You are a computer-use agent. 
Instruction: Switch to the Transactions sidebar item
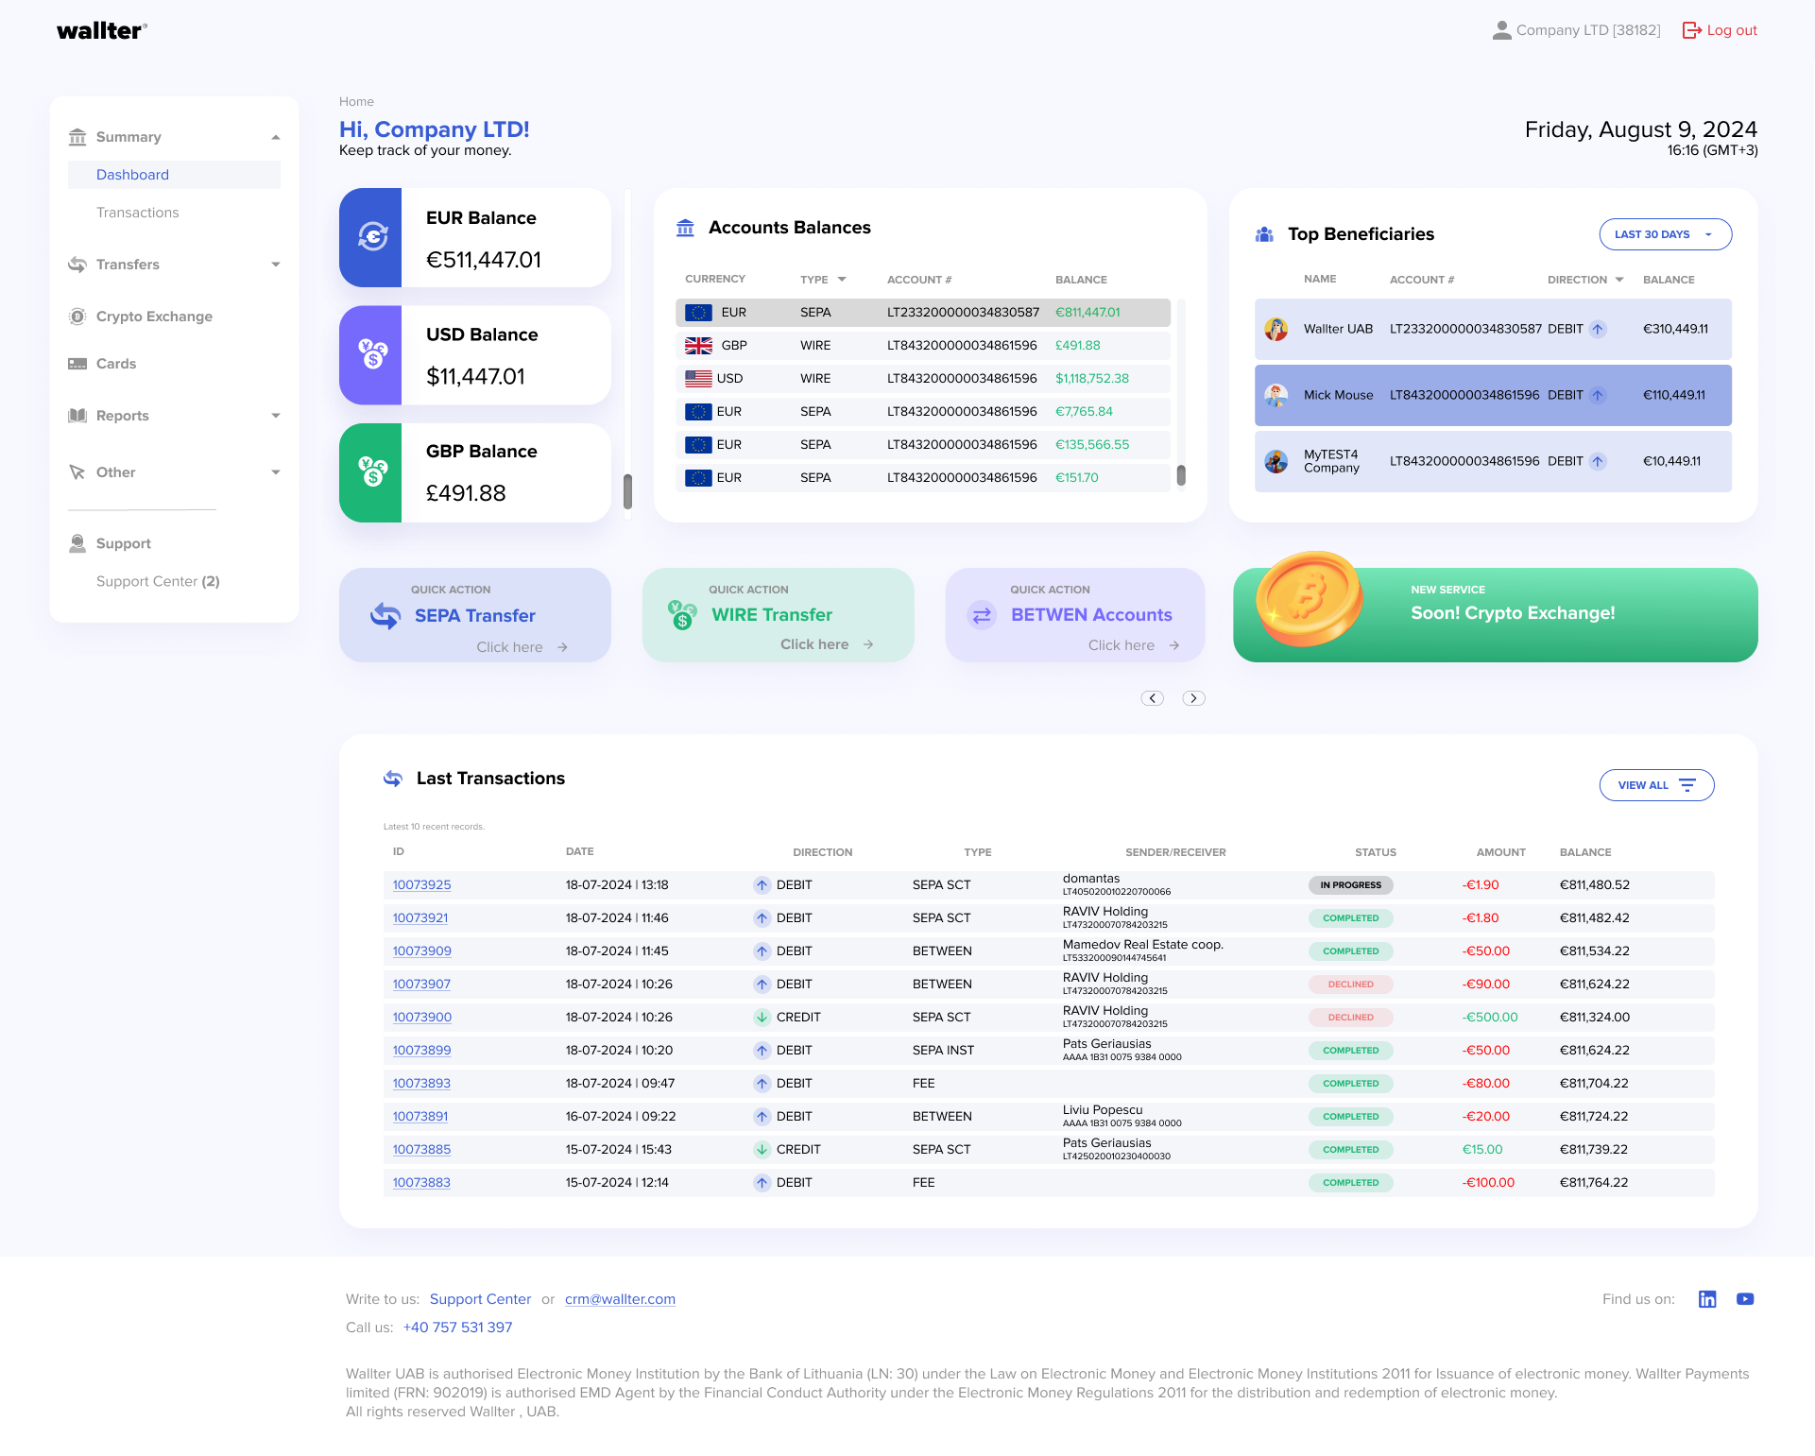click(x=137, y=212)
